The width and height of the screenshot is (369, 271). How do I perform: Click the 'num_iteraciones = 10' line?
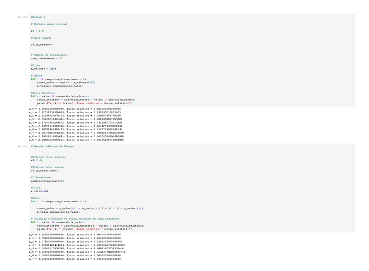pos(47,58)
